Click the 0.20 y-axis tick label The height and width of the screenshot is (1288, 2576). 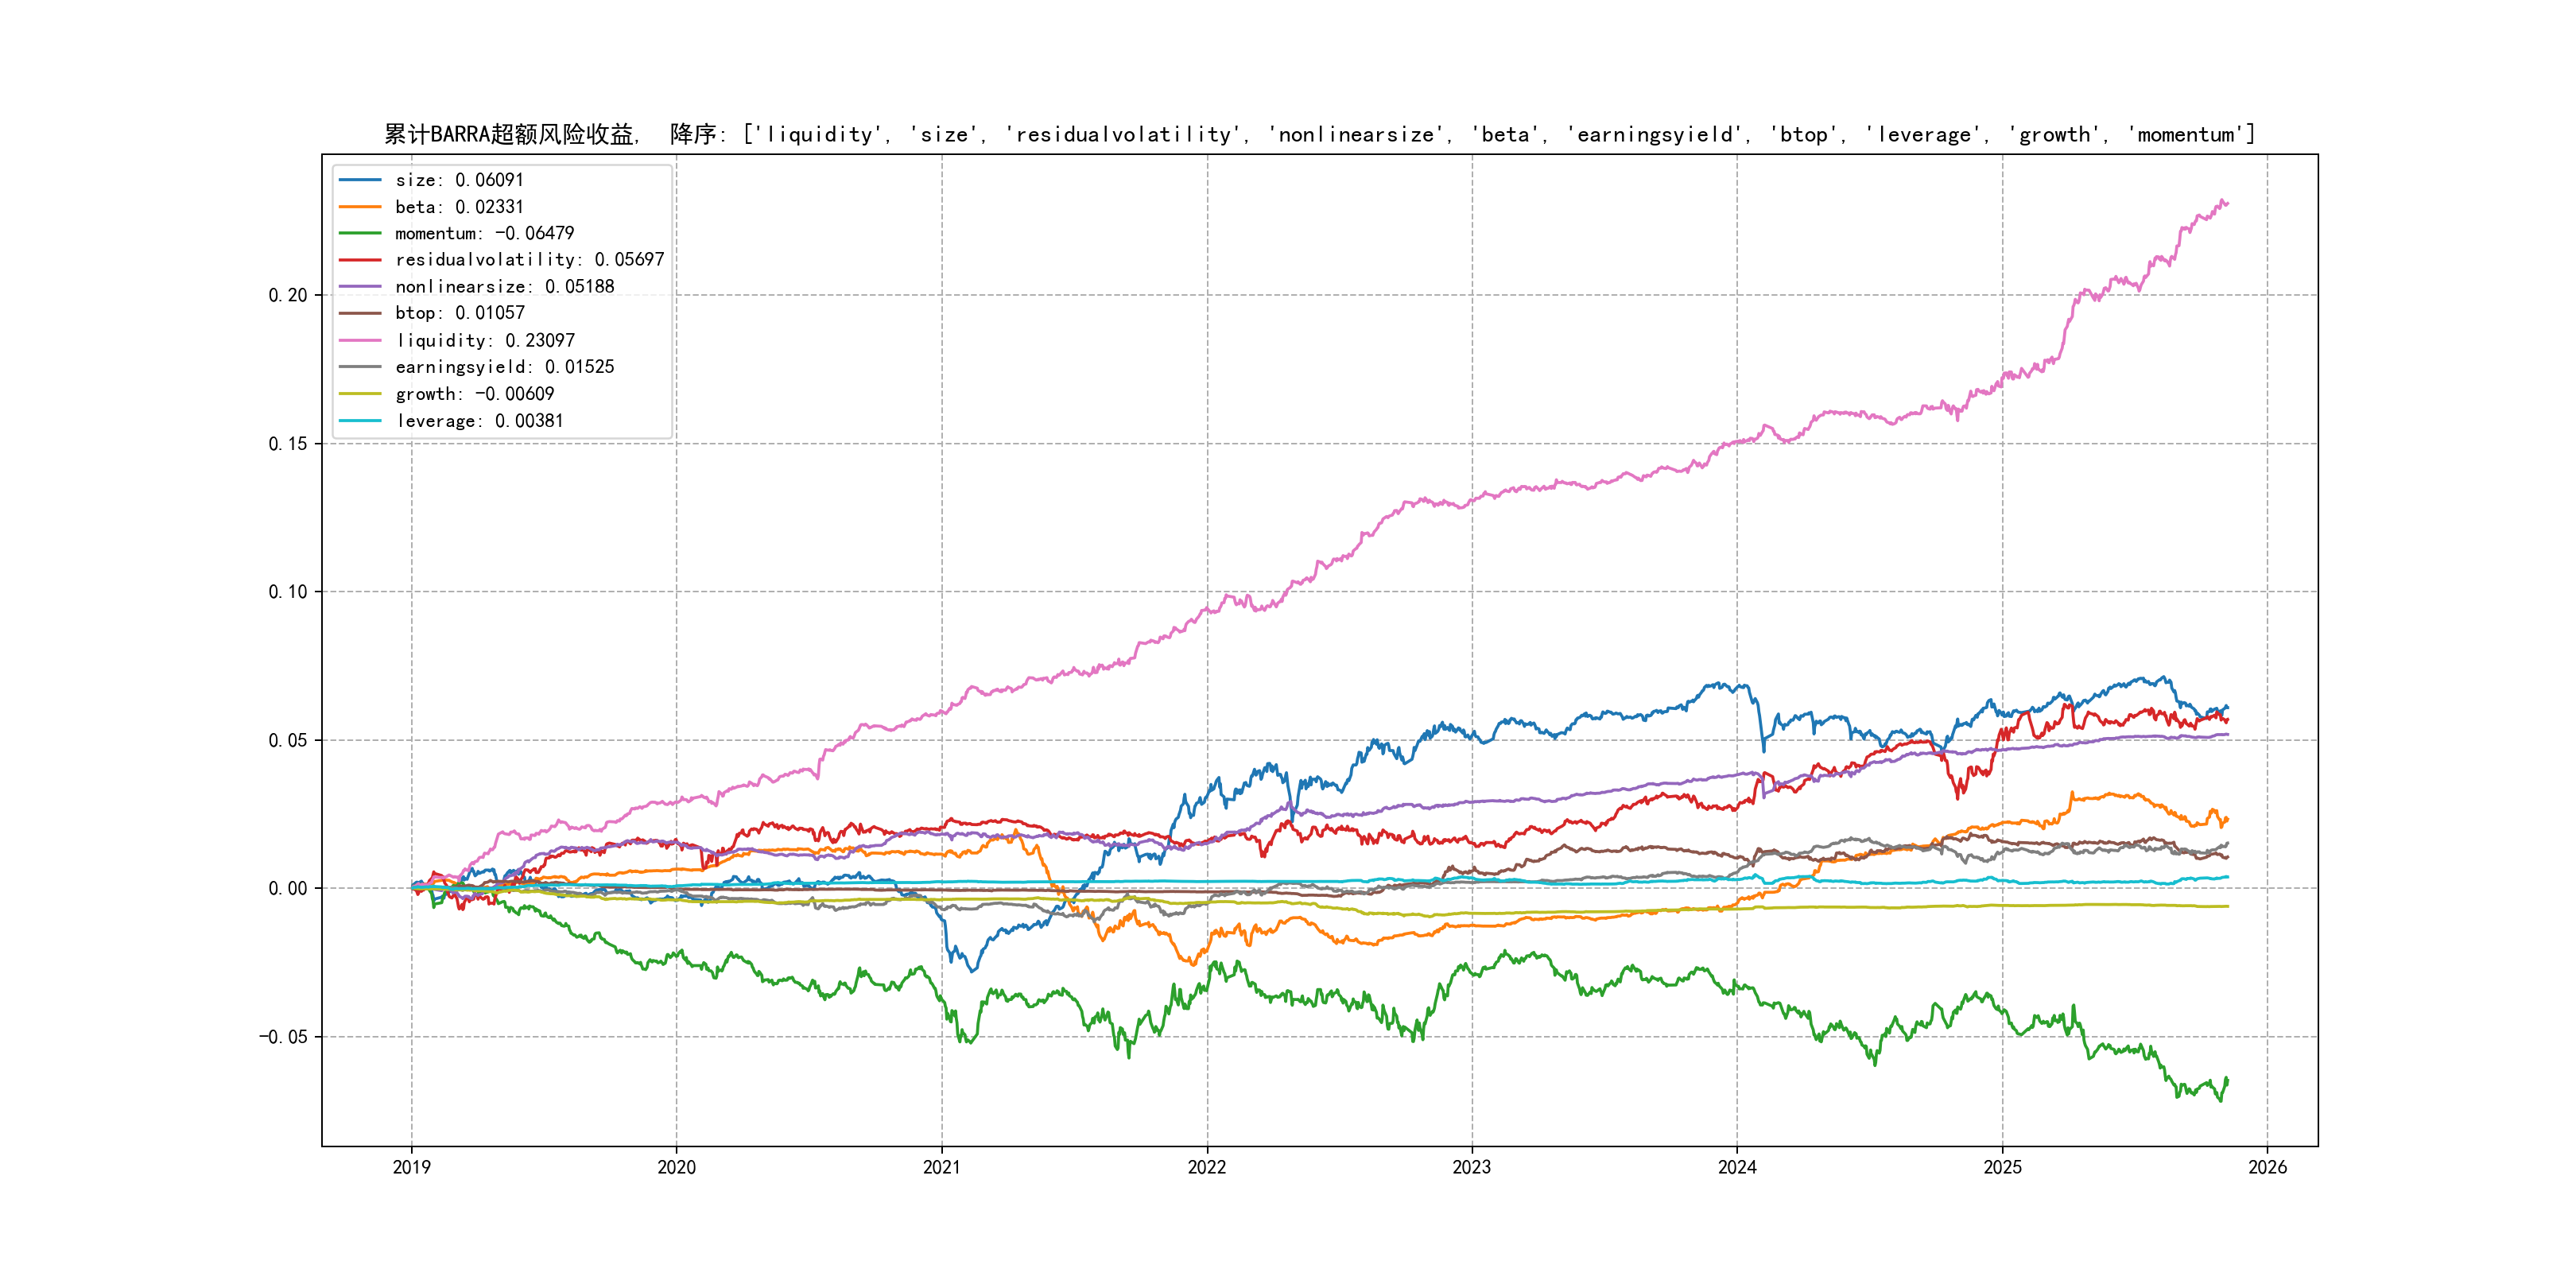(287, 295)
